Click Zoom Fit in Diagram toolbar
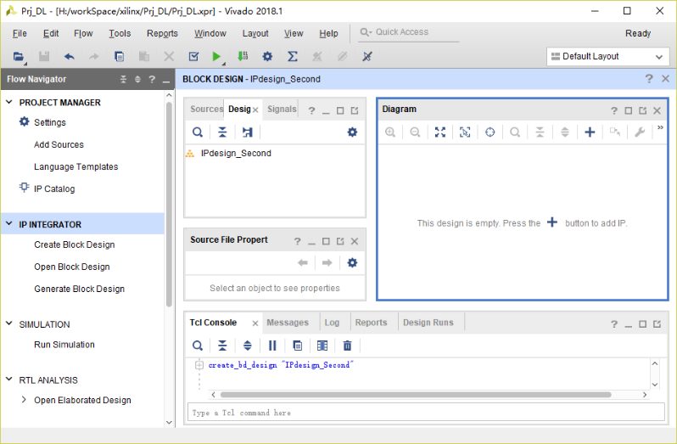 [440, 132]
